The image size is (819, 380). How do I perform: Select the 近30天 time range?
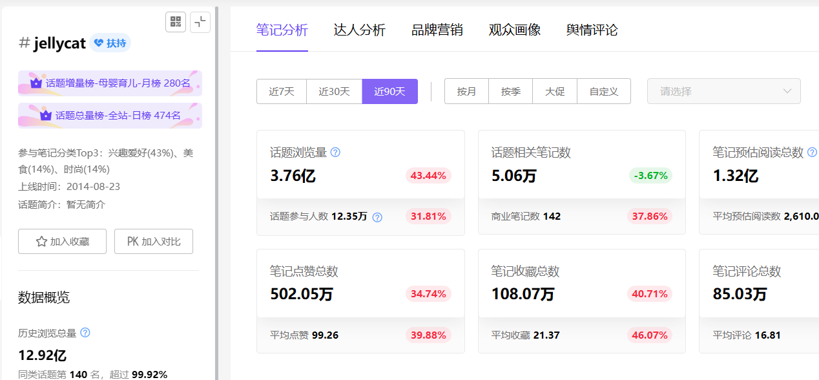pos(335,91)
